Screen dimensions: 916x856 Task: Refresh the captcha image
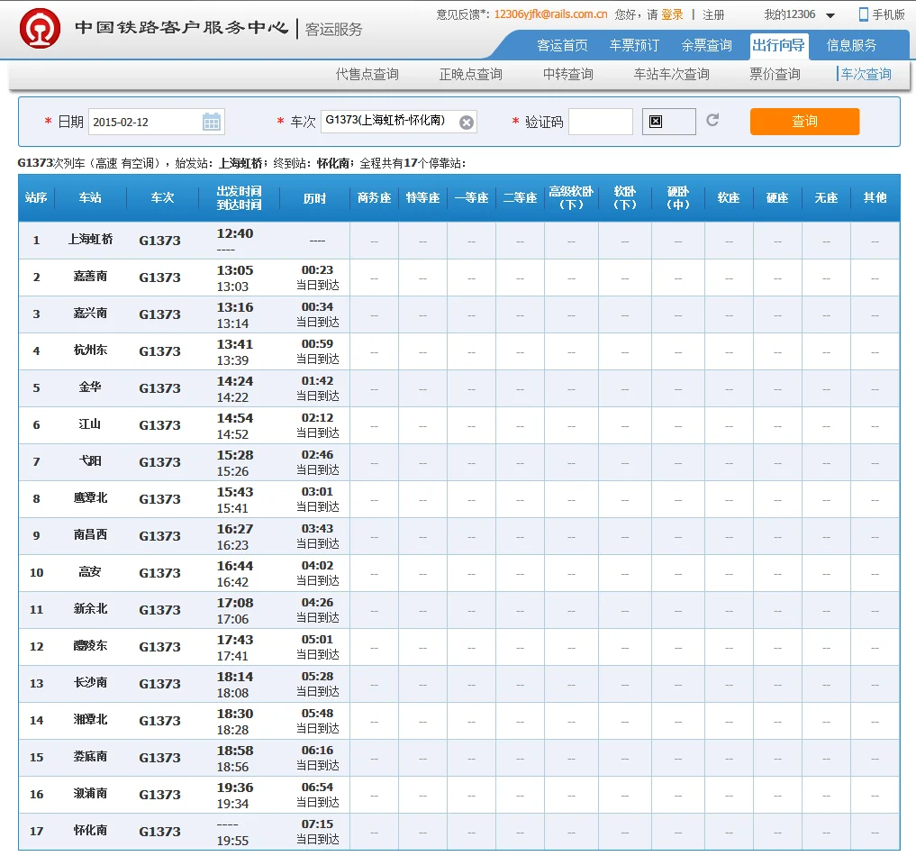pyautogui.click(x=712, y=120)
